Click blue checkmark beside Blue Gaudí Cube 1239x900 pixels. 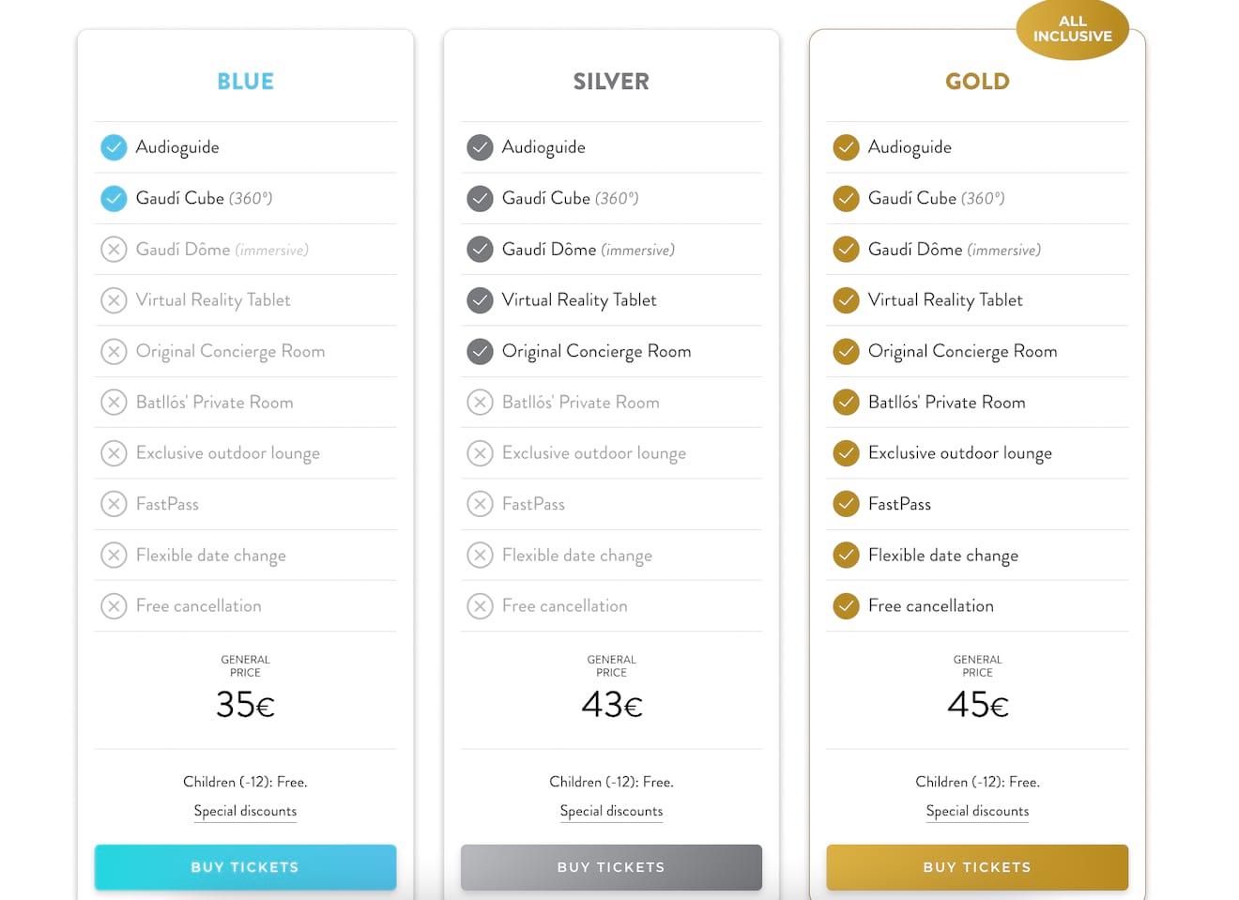114,198
